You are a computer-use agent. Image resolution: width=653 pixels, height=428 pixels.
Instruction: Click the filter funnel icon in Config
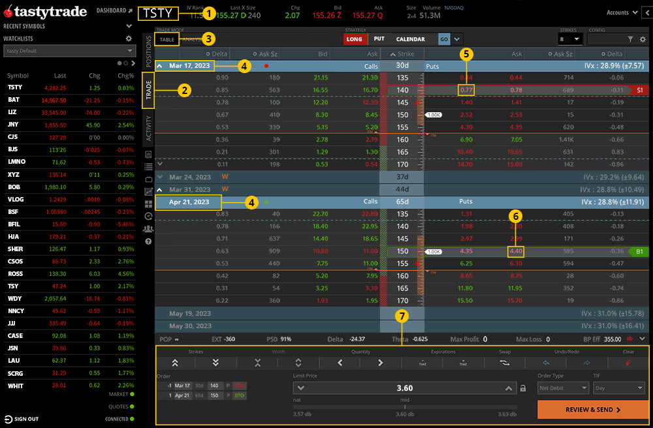click(631, 39)
